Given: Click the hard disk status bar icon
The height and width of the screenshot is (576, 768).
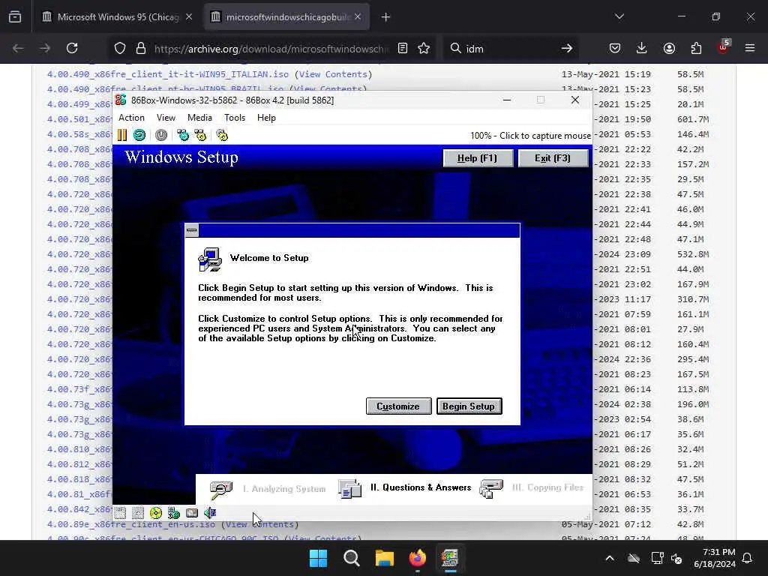Looking at the screenshot, I should point(192,513).
